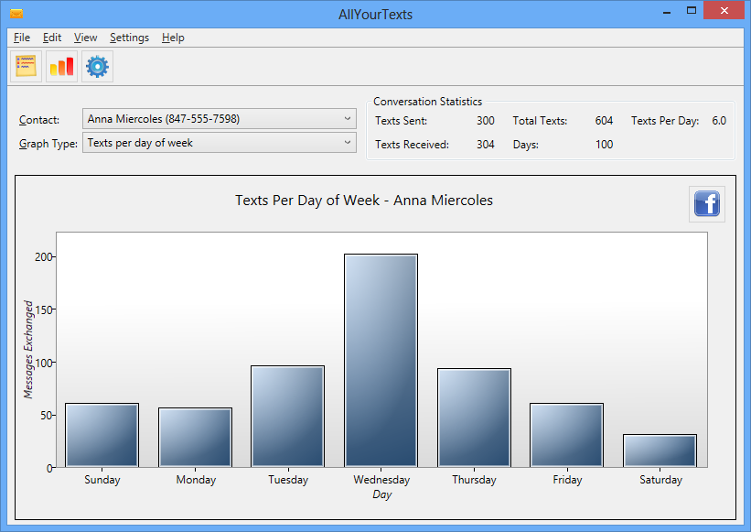Click the 'Wednesday' axis label
This screenshot has height=532, width=751.
pyautogui.click(x=381, y=480)
